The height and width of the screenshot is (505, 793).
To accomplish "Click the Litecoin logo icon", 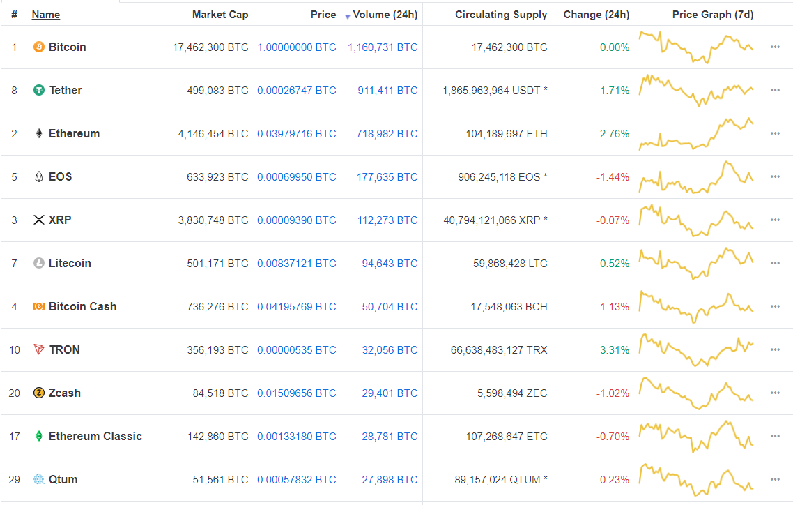I will pos(39,264).
